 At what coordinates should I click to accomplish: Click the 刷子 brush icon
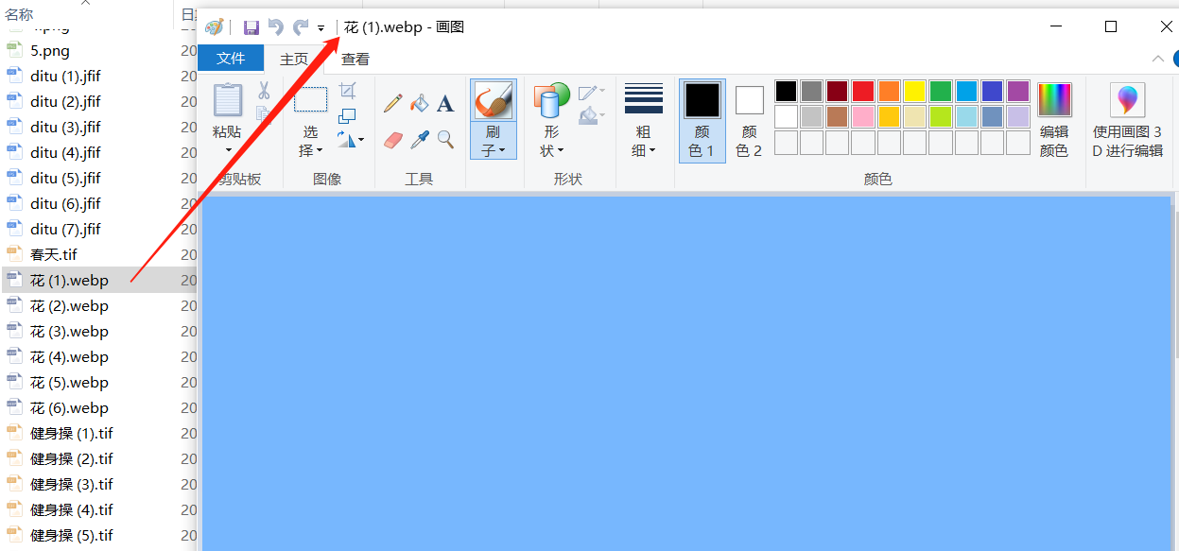pos(494,100)
